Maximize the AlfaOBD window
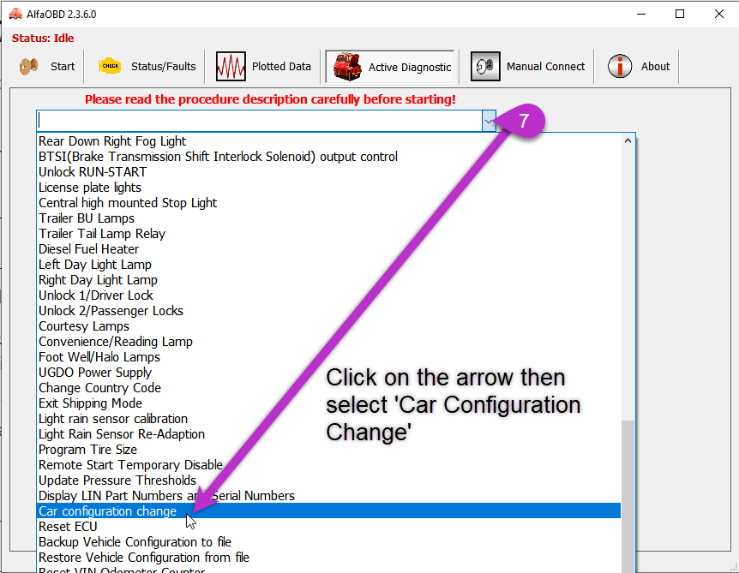The width and height of the screenshot is (739, 573). (680, 14)
